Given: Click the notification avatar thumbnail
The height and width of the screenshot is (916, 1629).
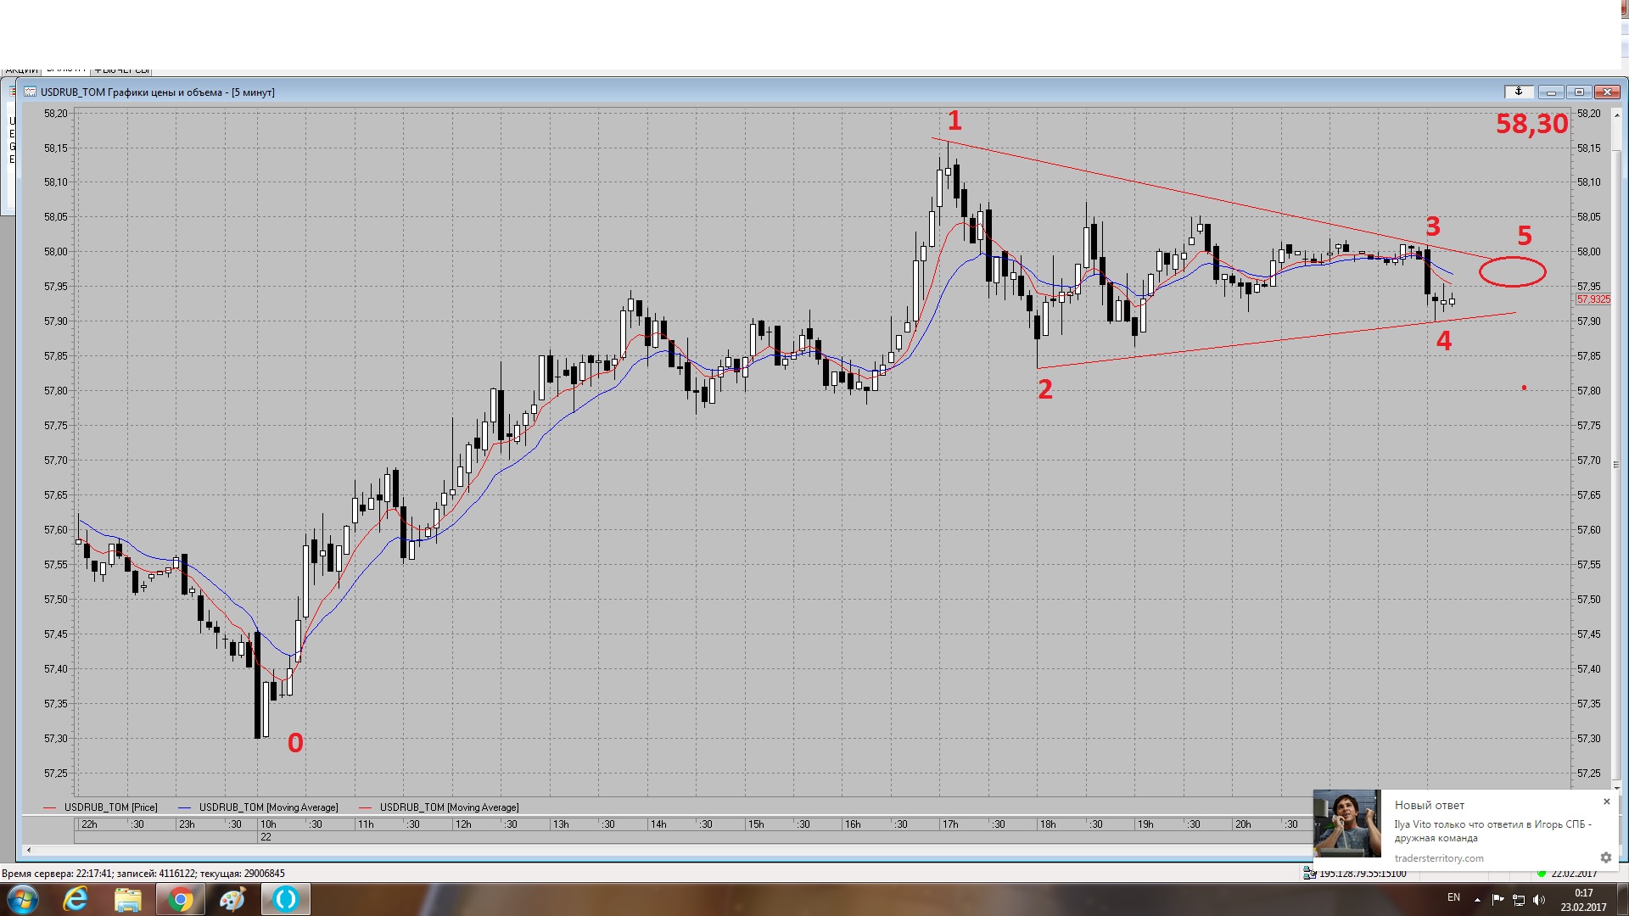Looking at the screenshot, I should pos(1346,824).
